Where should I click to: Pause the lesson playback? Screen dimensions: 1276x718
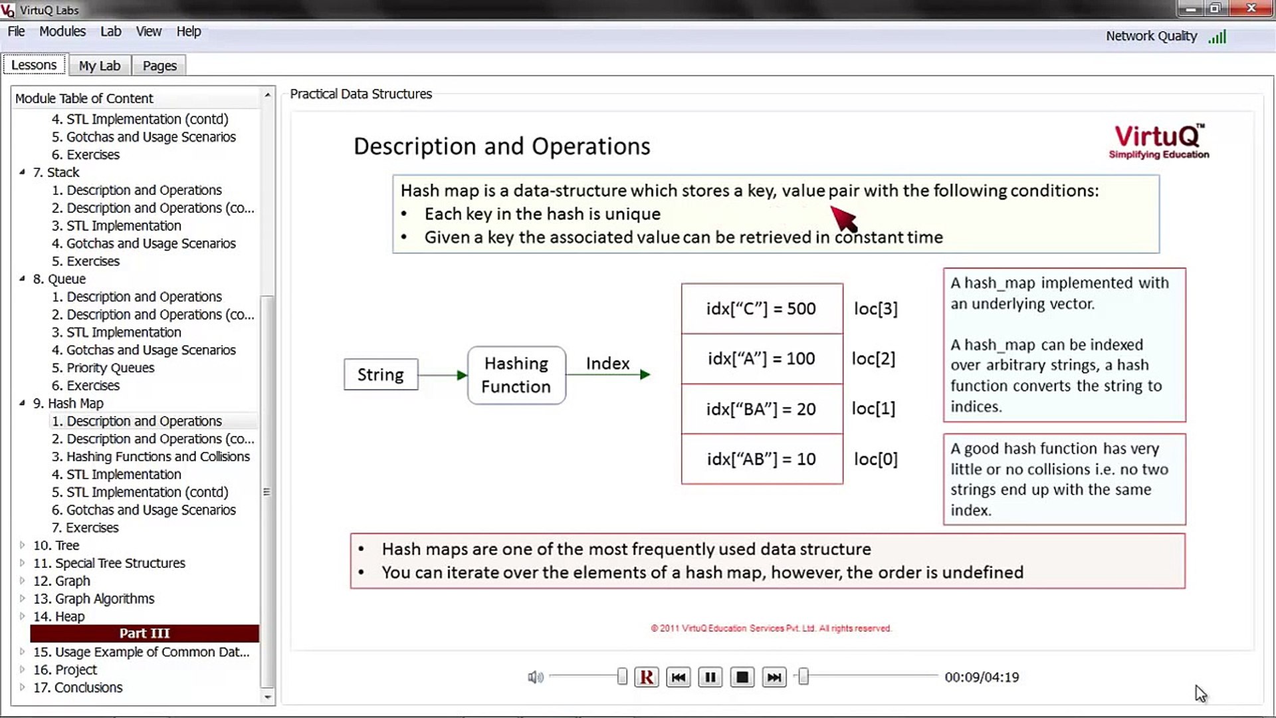tap(710, 677)
